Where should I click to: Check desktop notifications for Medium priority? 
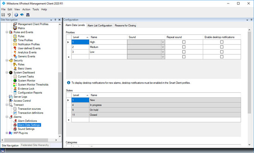tap(222, 47)
